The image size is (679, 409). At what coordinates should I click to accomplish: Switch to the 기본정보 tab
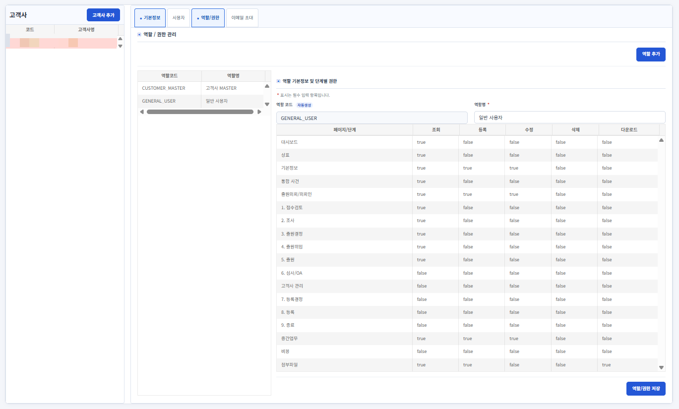pos(150,18)
